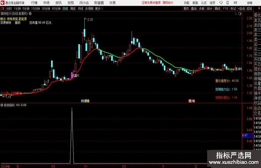Toggle the left panel icon beside 分时
Screen dimensions: 261x168
2,9
